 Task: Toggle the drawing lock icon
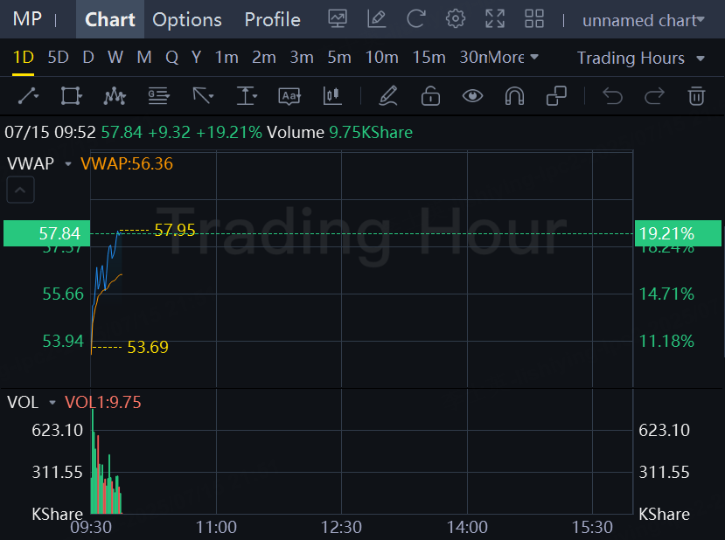click(x=430, y=96)
